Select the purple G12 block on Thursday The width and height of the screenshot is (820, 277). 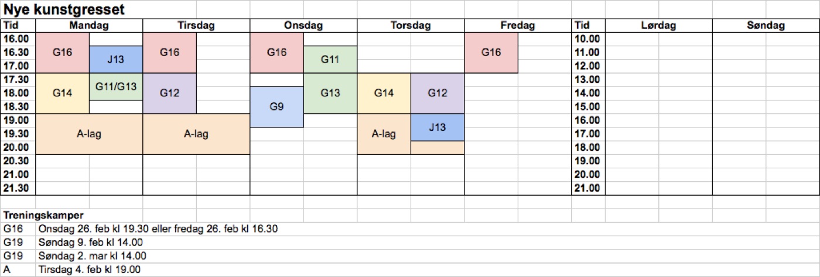pos(437,93)
